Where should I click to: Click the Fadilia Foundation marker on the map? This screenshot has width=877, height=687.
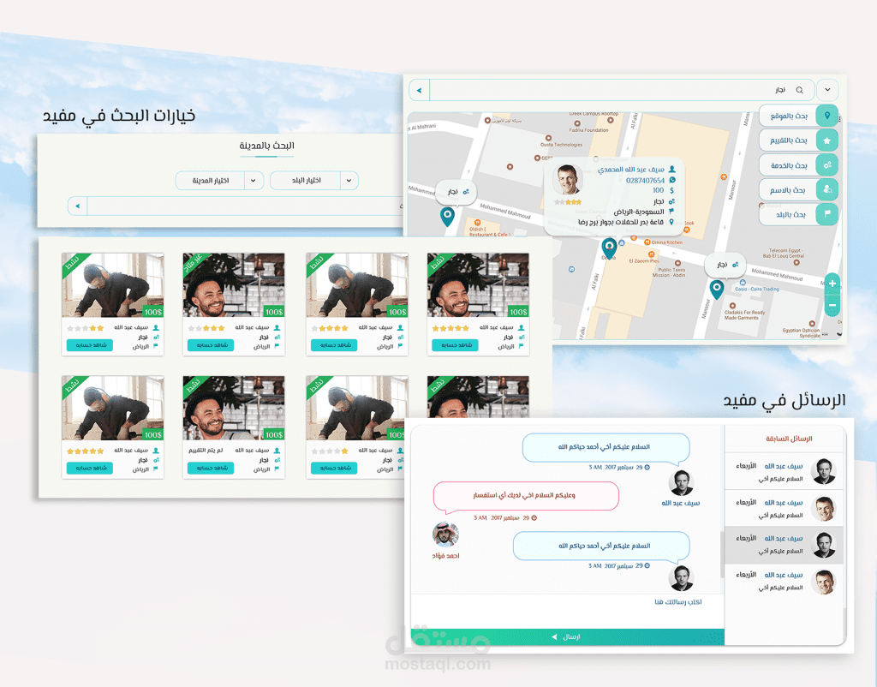coord(577,123)
